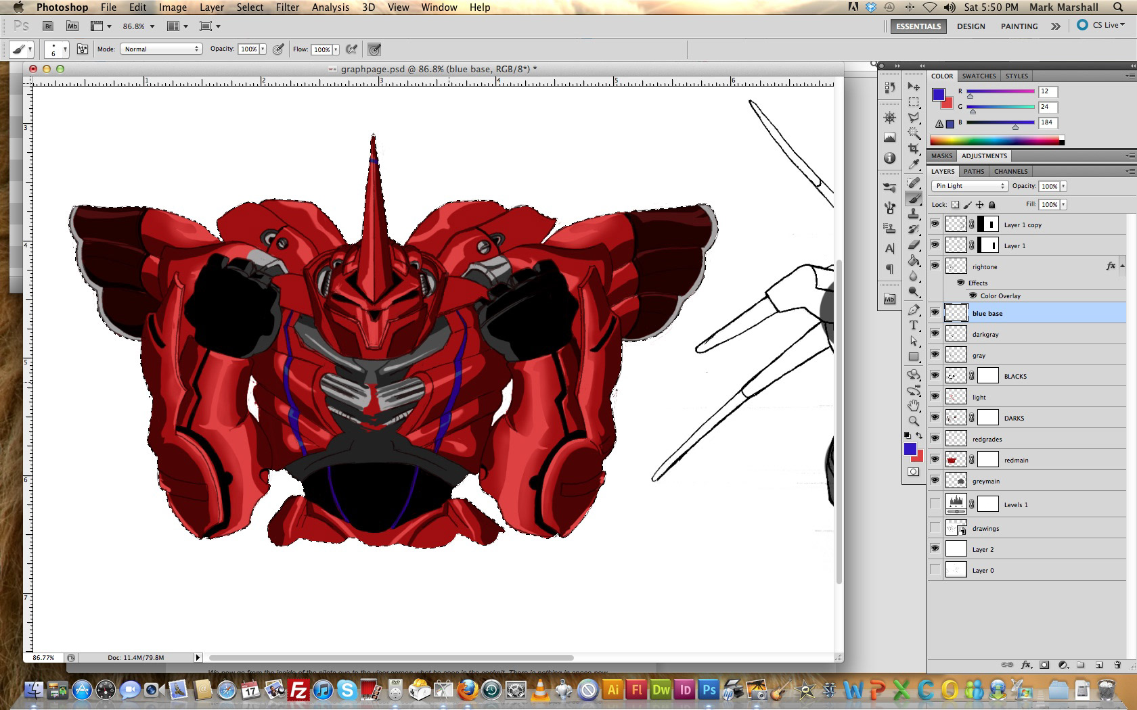1137x710 pixels.
Task: Hide the blue base layer
Action: 935,312
